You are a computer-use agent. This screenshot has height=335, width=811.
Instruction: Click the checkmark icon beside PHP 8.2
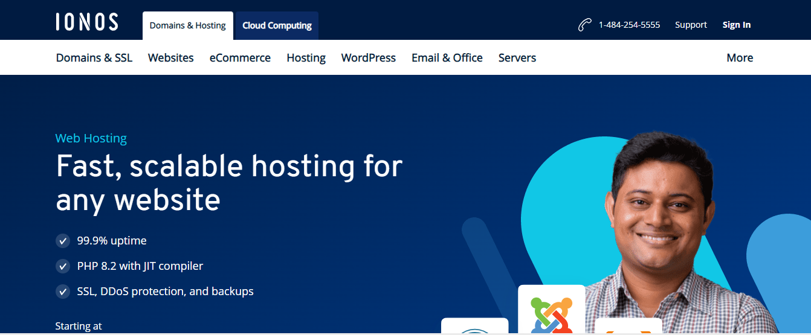pos(63,266)
